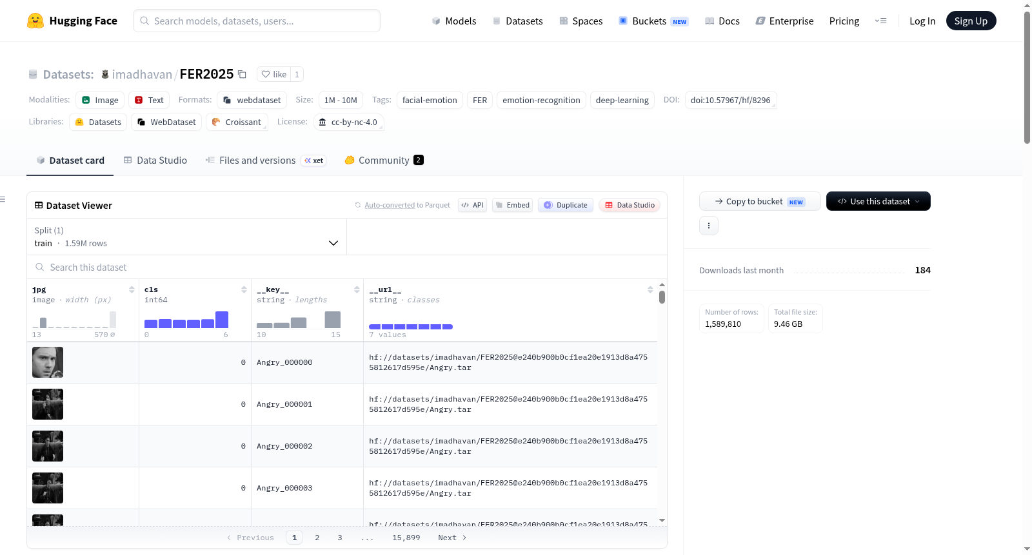Image resolution: width=1032 pixels, height=555 pixels.
Task: Open the Use this dataset dropdown
Action: point(878,201)
